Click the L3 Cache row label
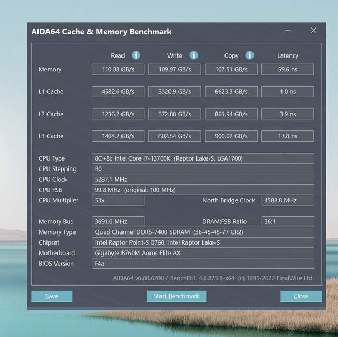Image resolution: width=338 pixels, height=337 pixels. [51, 136]
